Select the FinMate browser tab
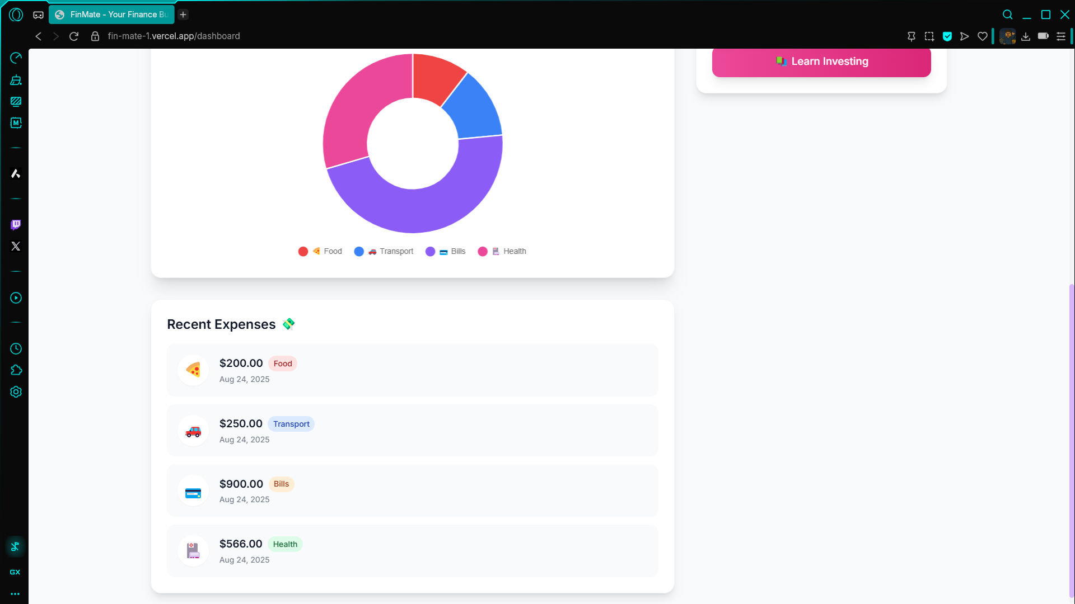The width and height of the screenshot is (1075, 604). [112, 15]
